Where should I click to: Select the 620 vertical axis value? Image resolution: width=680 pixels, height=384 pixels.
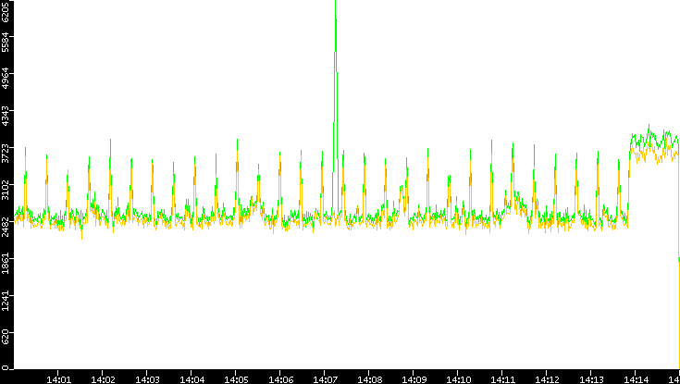(6, 338)
